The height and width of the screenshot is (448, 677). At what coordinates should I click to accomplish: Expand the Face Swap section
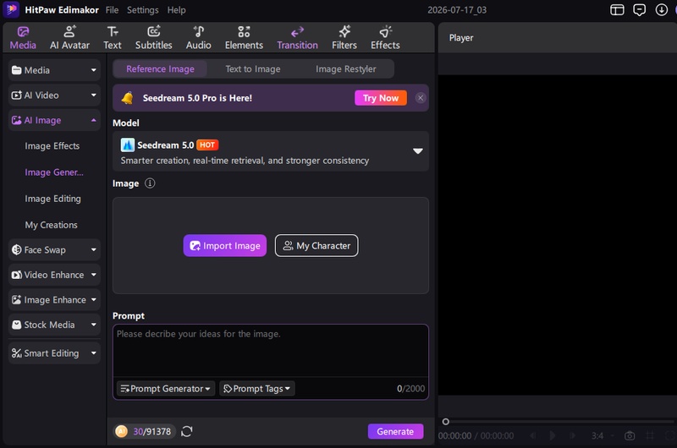tap(54, 249)
